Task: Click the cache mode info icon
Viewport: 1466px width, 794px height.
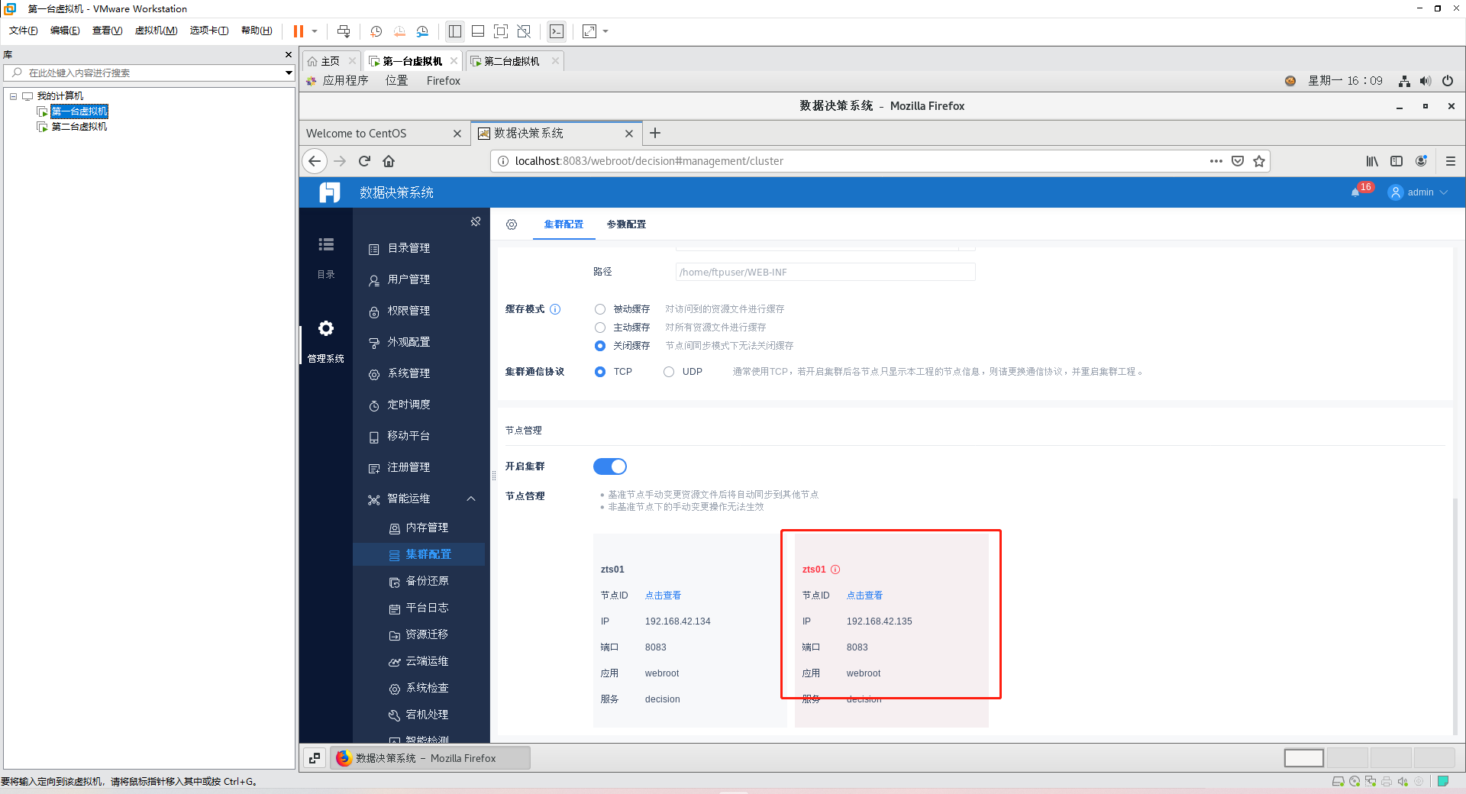Action: point(555,309)
